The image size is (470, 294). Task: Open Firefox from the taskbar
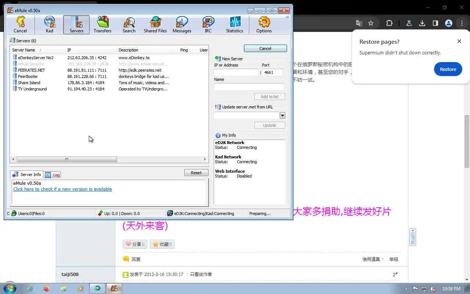(46, 288)
